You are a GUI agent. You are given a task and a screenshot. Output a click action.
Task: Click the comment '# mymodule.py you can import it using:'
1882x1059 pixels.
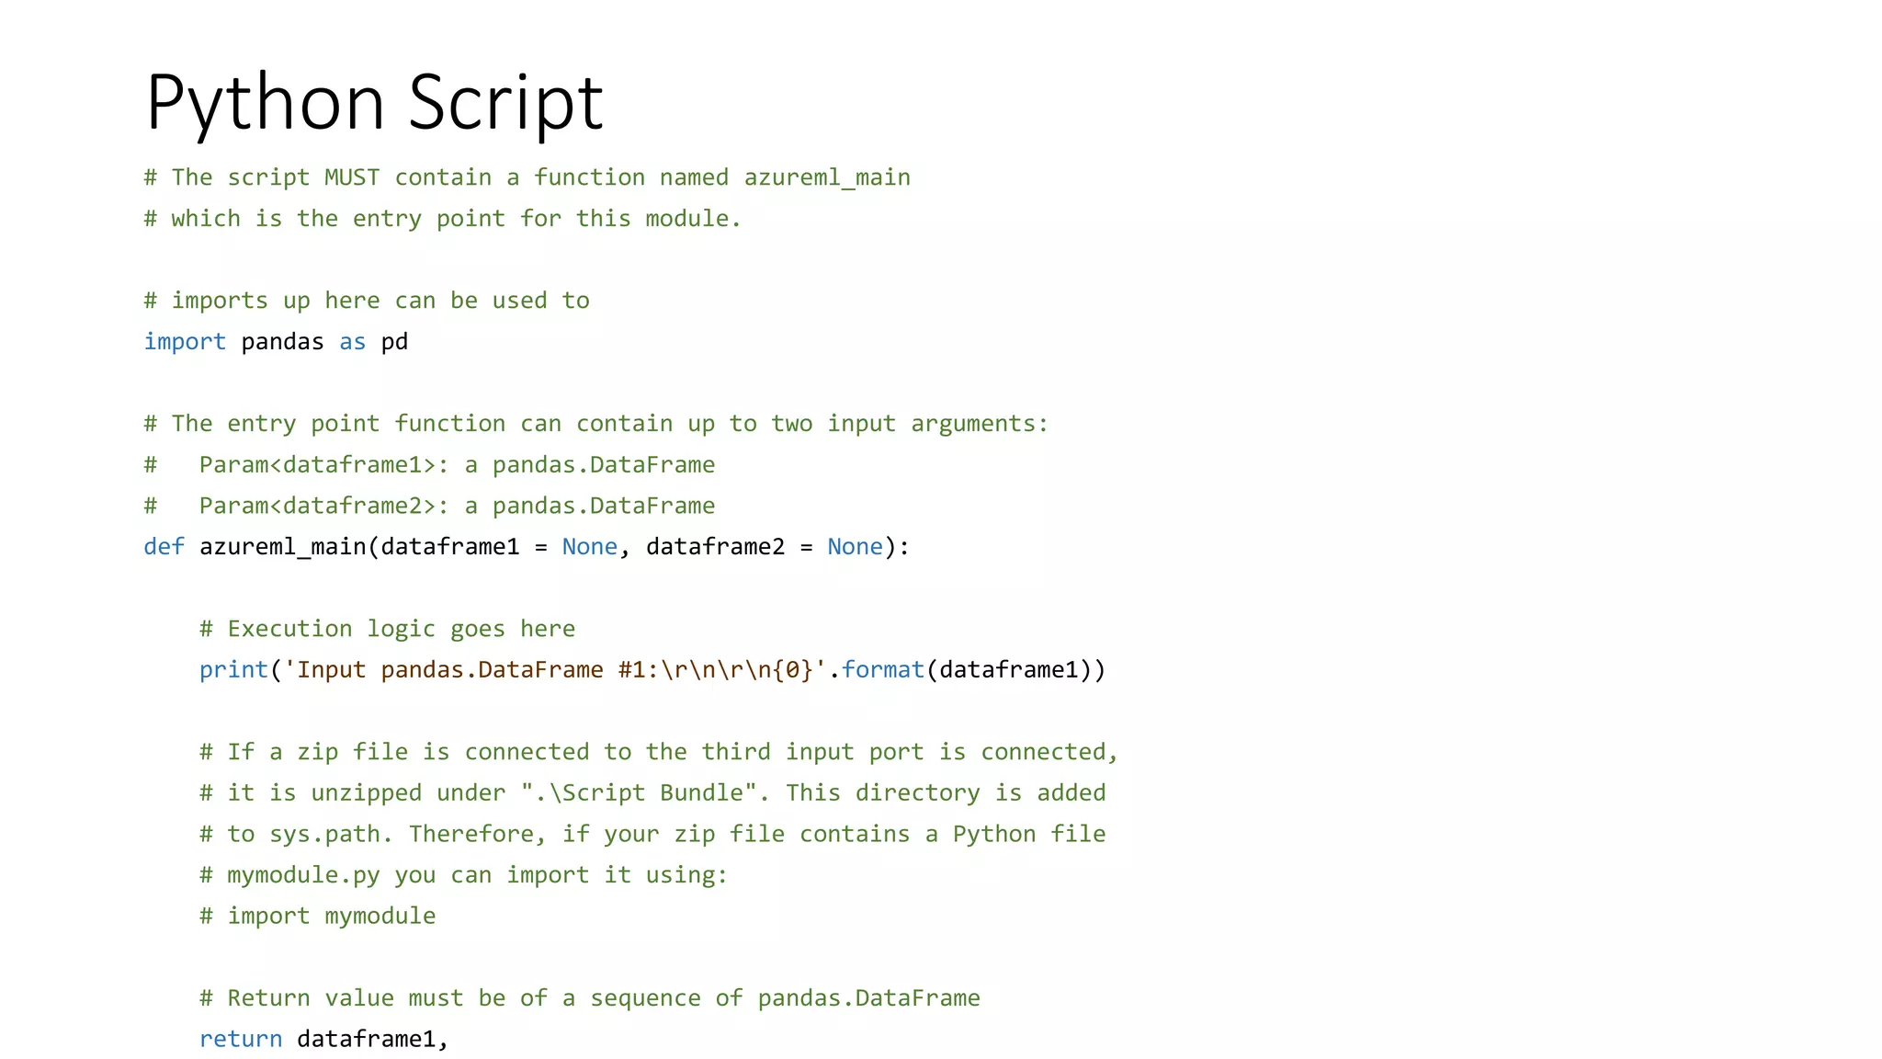[464, 875]
